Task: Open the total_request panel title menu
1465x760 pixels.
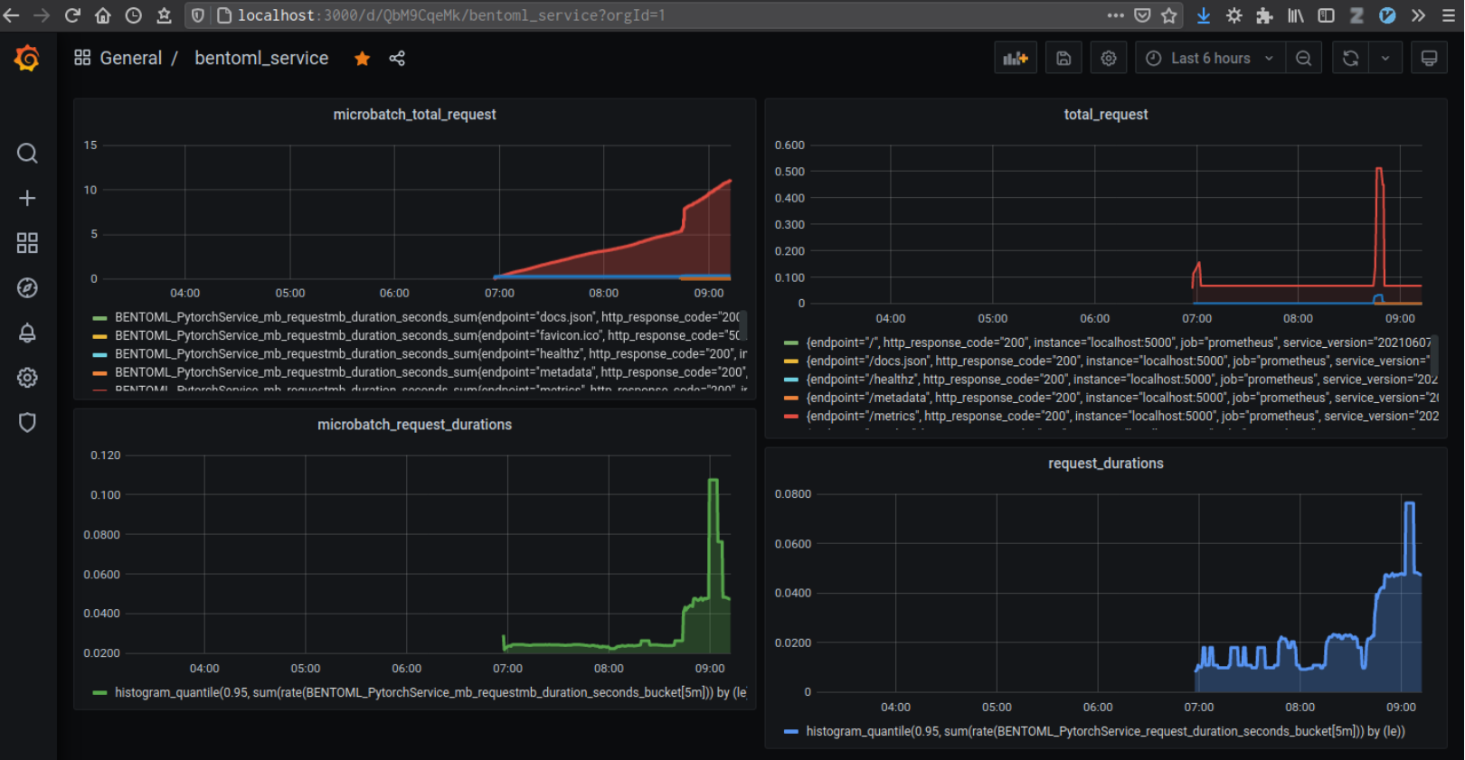Action: click(1106, 115)
